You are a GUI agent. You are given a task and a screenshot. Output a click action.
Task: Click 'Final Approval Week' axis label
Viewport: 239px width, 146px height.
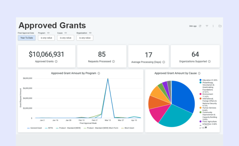88,123
